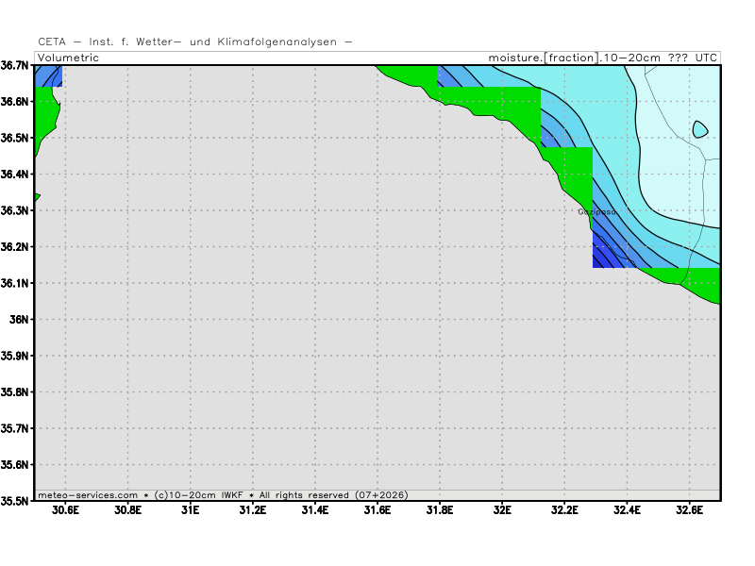Click the 36.7N latitude axis label
Viewport: 755px width, 566px height.
16,65
